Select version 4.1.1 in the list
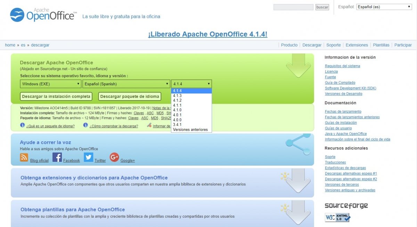 (191, 105)
